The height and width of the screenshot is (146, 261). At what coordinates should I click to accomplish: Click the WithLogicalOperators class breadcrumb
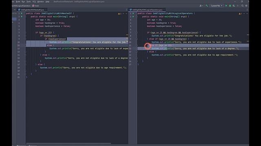(x=22, y=6)
